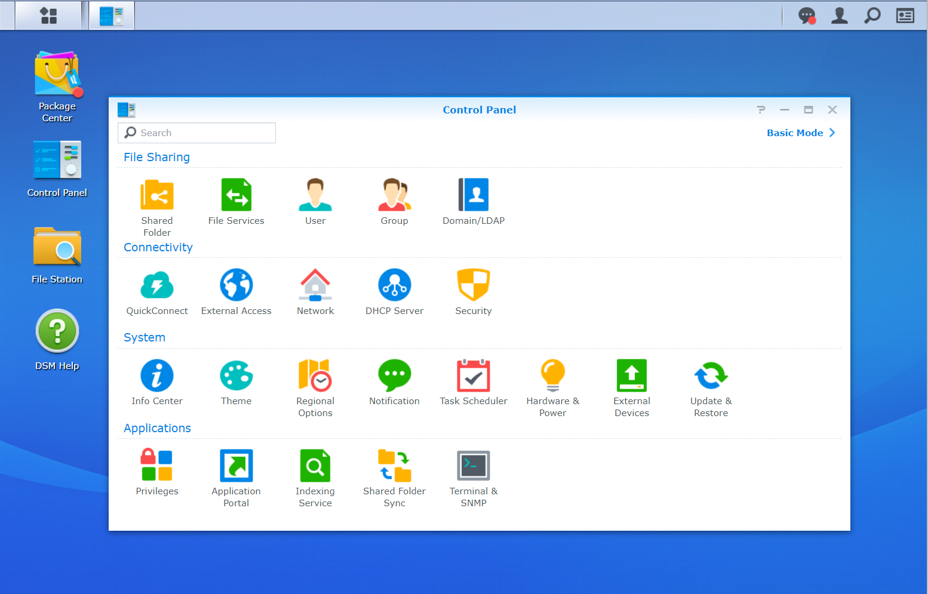
Task: Open QuickConnect settings
Action: click(157, 285)
